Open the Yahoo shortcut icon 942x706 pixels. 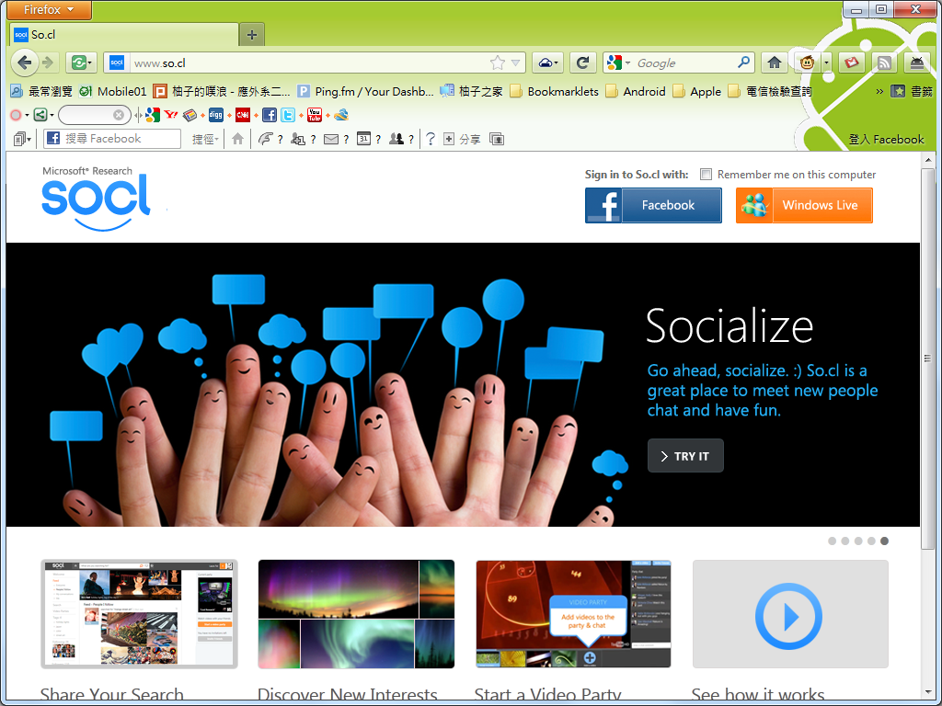click(x=171, y=115)
